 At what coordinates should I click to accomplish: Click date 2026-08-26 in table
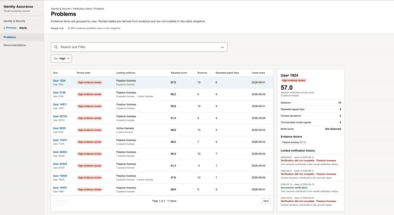click(x=258, y=95)
